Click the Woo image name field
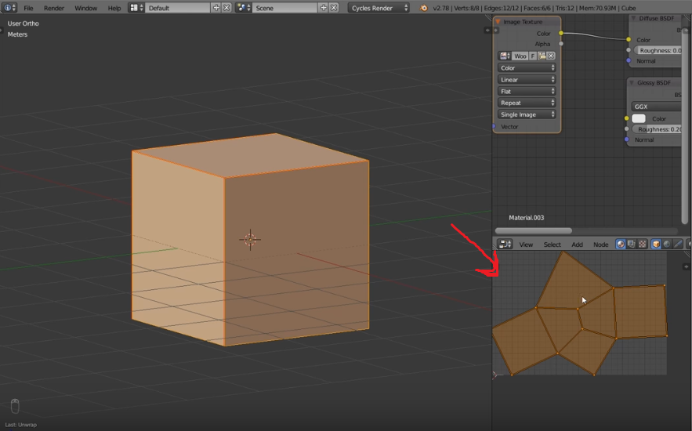This screenshot has height=431, width=692. [520, 56]
